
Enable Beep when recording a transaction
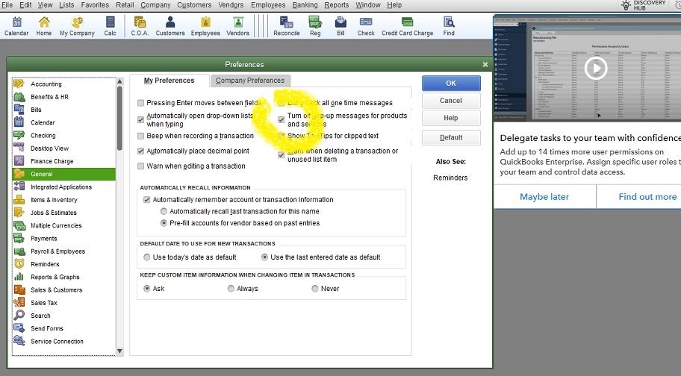click(140, 136)
